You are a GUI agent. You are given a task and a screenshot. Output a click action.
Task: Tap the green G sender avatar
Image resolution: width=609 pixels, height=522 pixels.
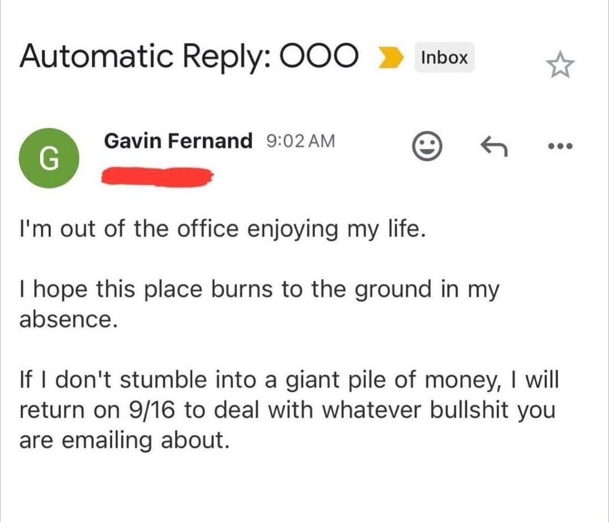(49, 158)
